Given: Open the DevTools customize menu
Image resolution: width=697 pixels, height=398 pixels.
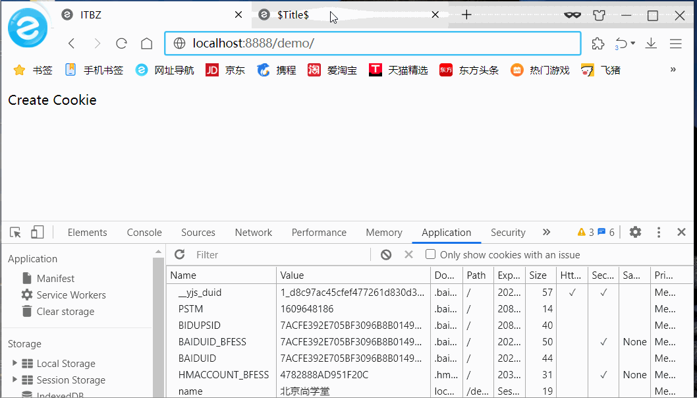Looking at the screenshot, I should point(659,232).
